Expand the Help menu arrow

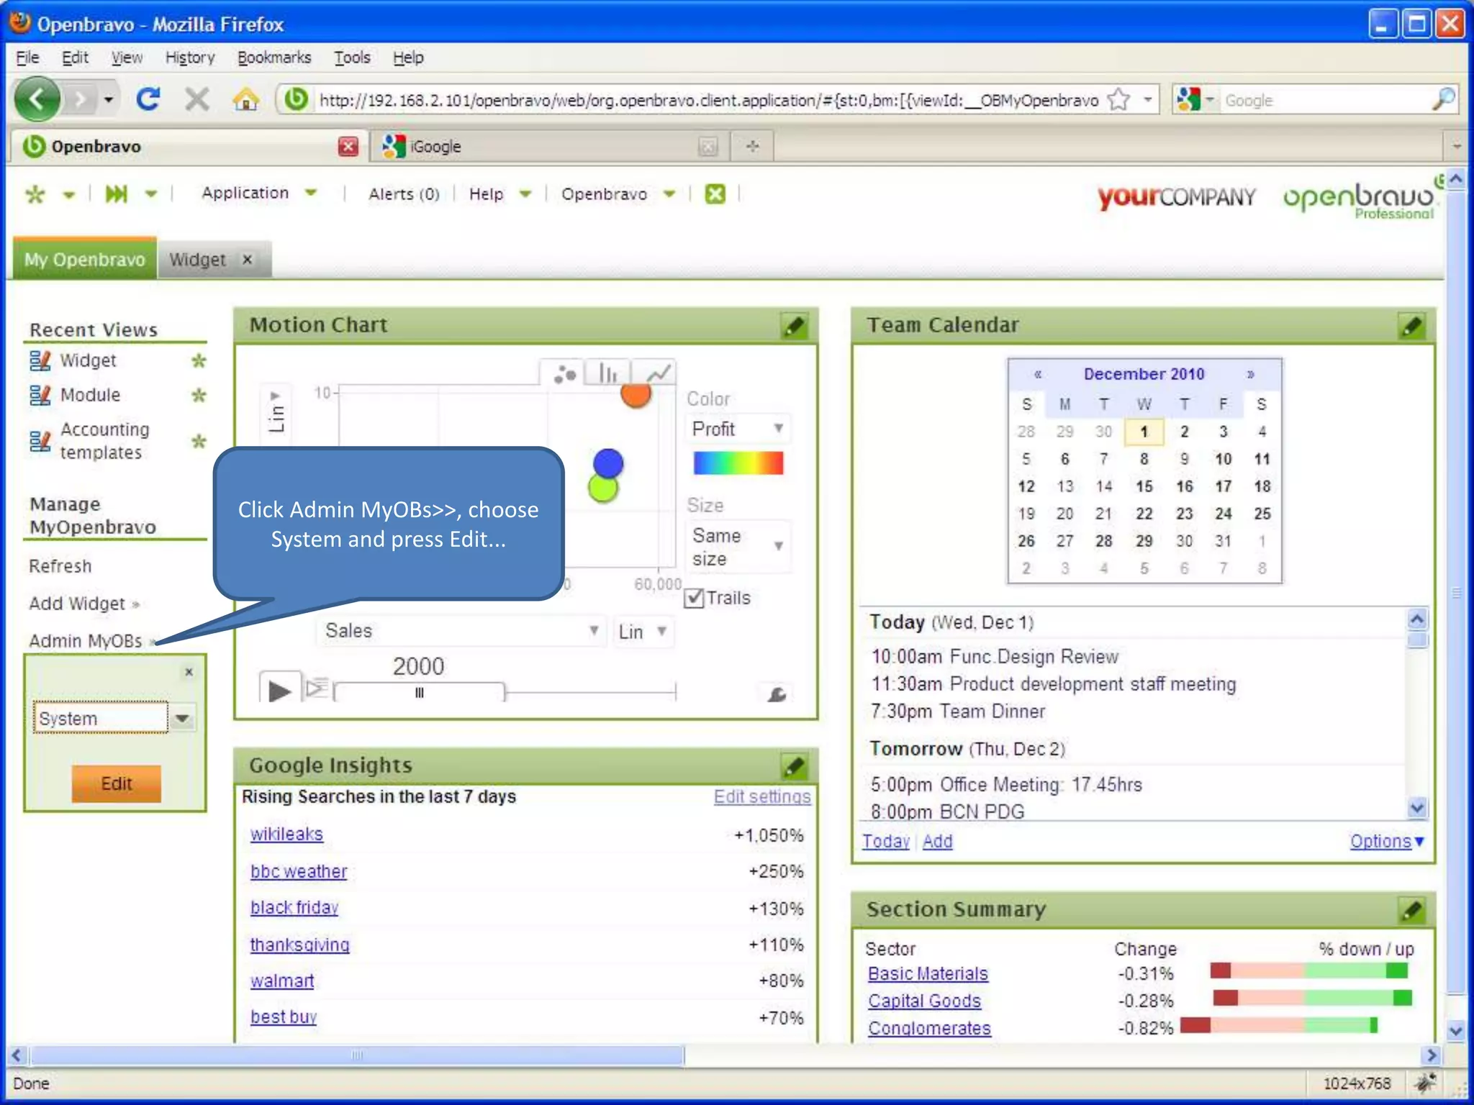pos(525,194)
